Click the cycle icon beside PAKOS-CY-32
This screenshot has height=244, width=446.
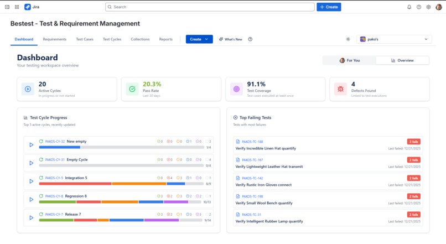point(42,141)
